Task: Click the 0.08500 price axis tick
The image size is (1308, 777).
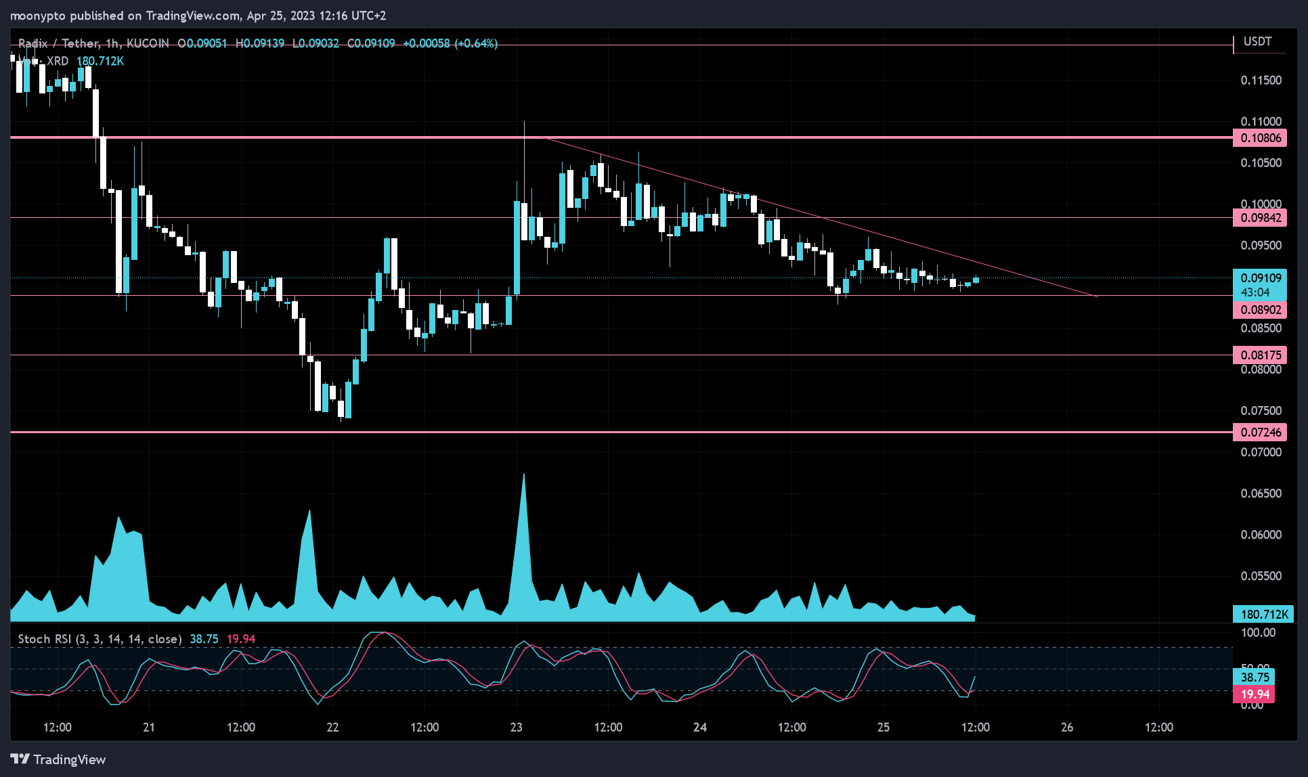Action: (x=1261, y=328)
